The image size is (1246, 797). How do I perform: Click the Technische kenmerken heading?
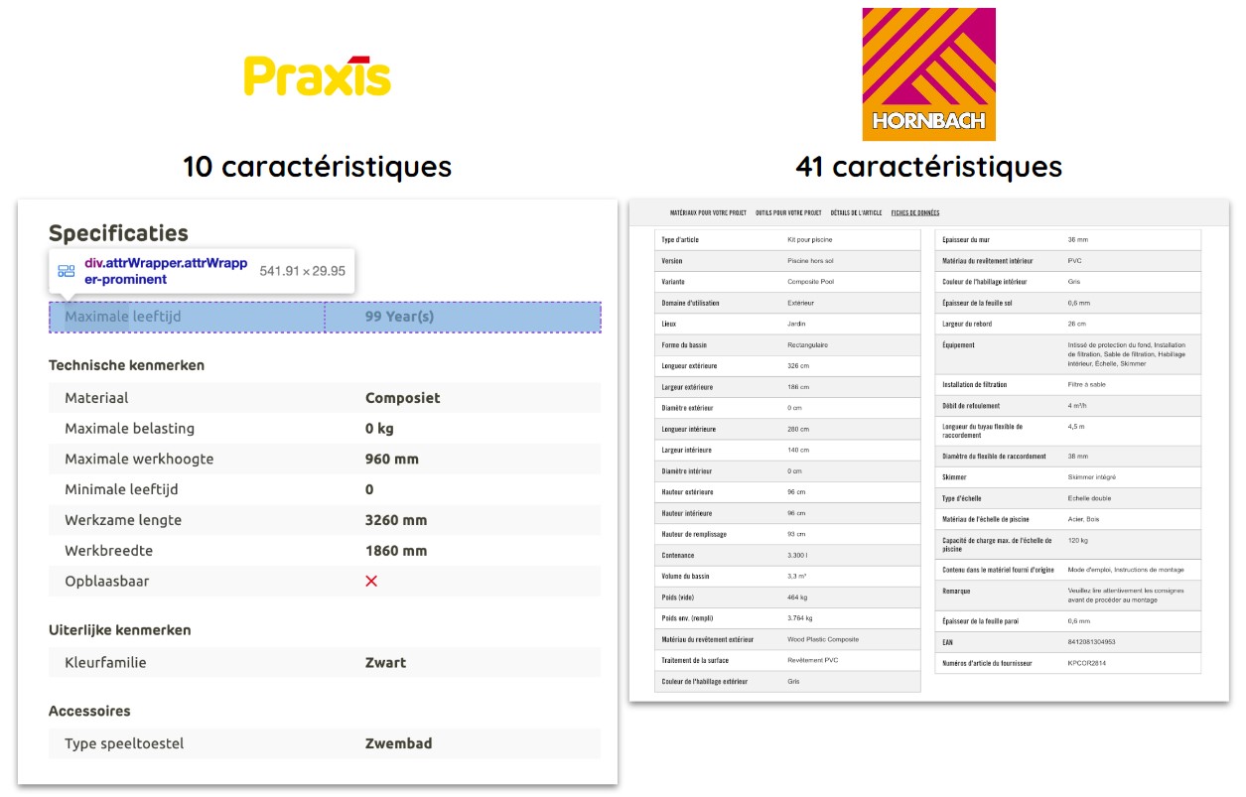coord(126,365)
